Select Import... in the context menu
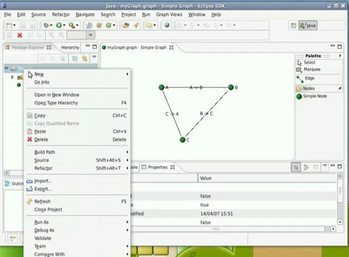This screenshot has height=257, width=349. 77,181
